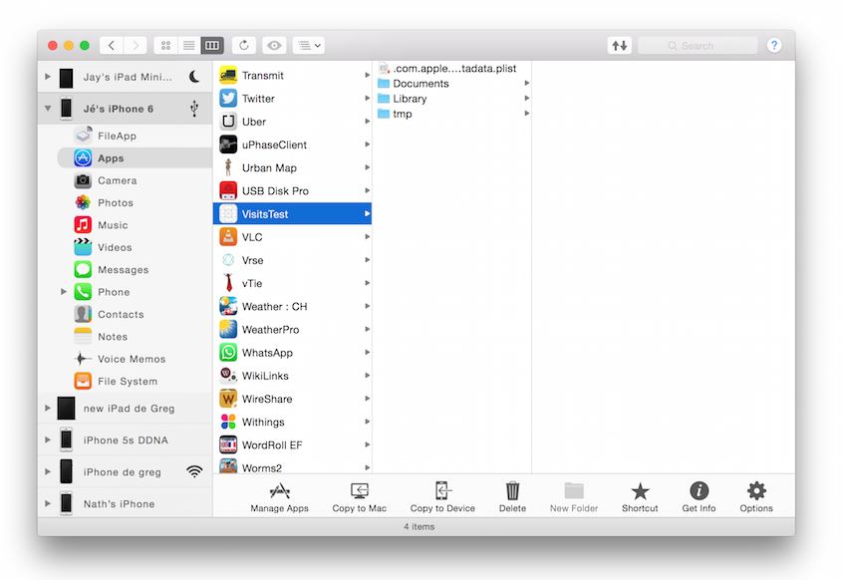Image resolution: width=843 pixels, height=580 pixels.
Task: Expand iPhone 5s DDNA device
Action: pos(48,440)
